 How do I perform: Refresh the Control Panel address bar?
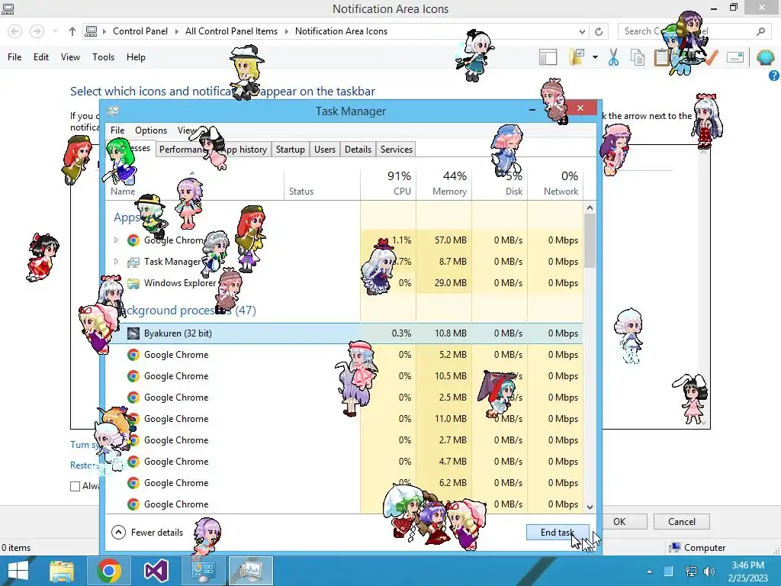click(x=599, y=31)
